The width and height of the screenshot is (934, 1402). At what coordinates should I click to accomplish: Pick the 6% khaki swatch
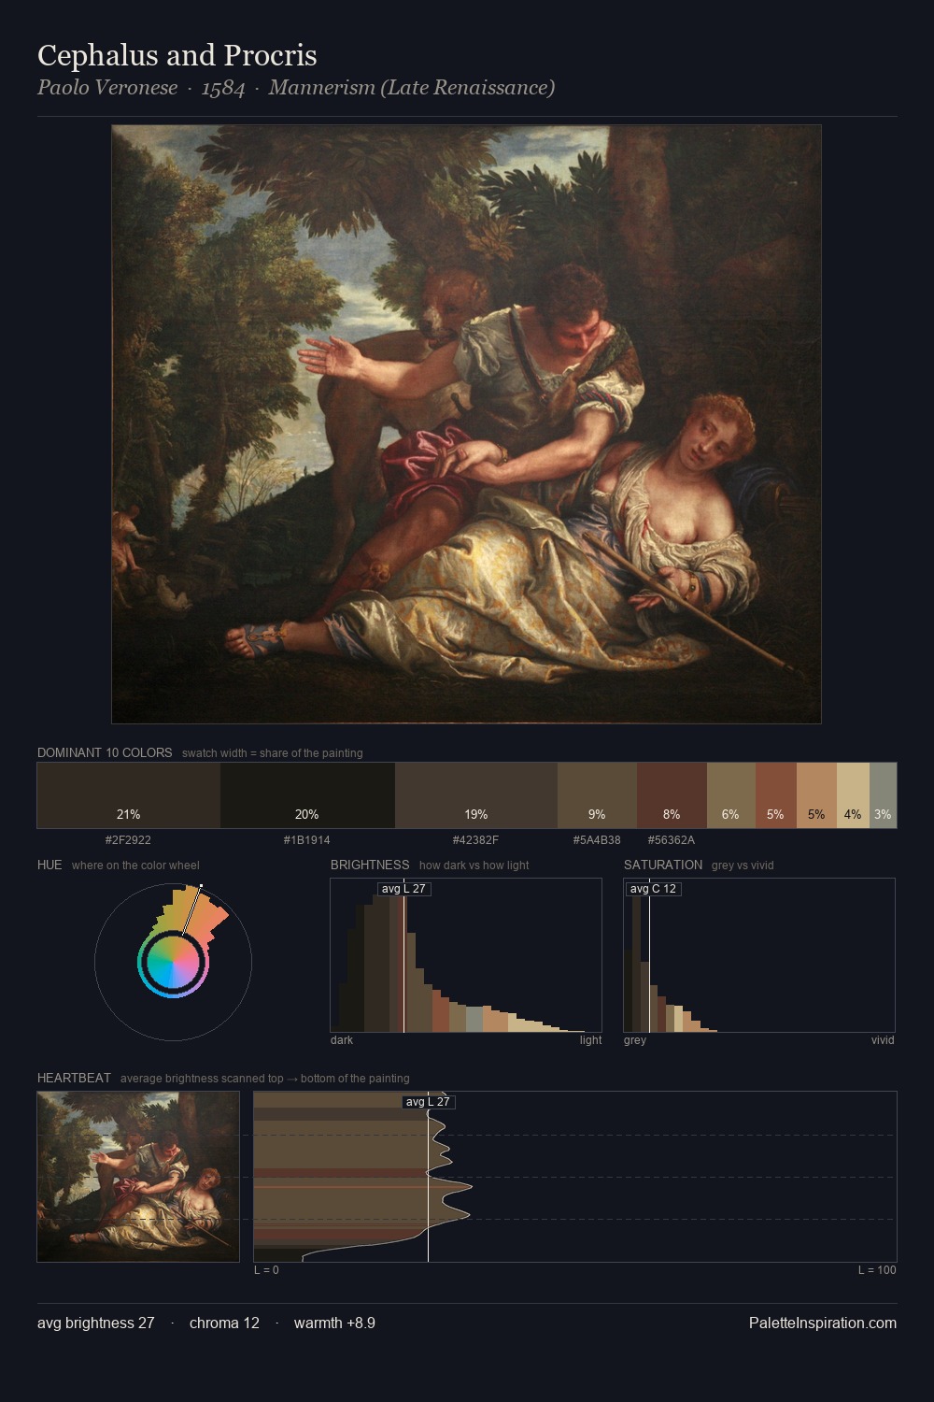(730, 795)
